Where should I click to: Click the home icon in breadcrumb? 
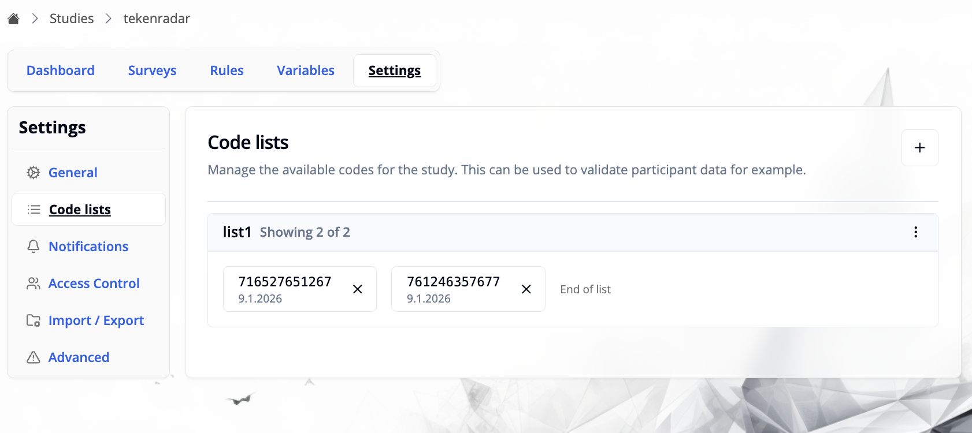(x=14, y=18)
